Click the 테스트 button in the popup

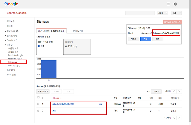click(133, 39)
